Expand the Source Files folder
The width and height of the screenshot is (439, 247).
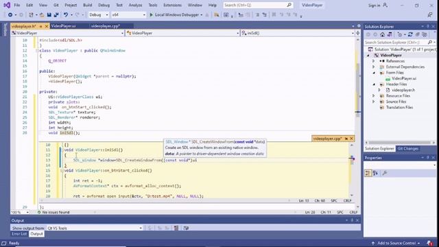373,102
